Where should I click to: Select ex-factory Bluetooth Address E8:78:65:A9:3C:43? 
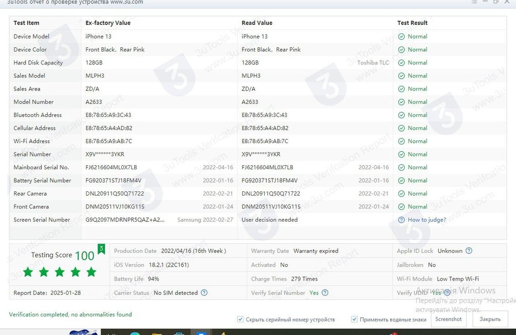point(108,115)
